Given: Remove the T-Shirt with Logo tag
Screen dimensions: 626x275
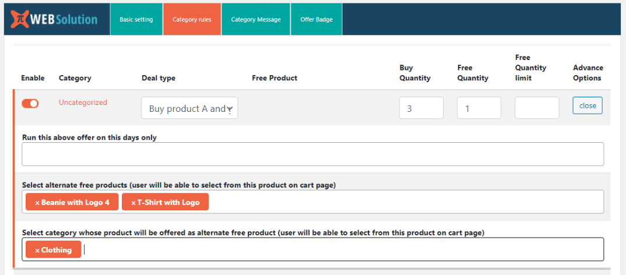Looking at the screenshot, I should point(133,203).
